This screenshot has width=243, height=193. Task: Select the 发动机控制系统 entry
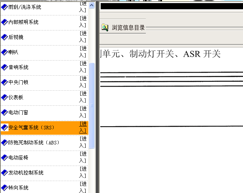point(26,173)
